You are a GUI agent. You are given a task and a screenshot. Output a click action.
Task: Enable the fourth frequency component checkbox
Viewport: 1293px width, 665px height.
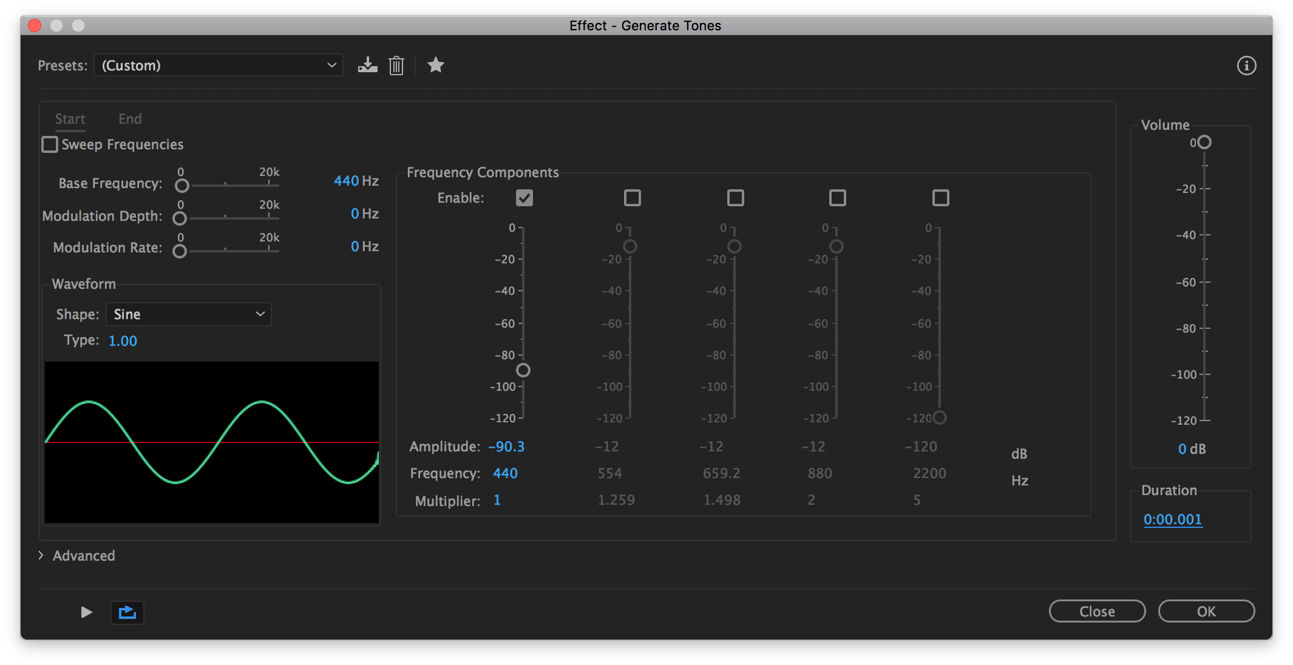pyautogui.click(x=837, y=198)
